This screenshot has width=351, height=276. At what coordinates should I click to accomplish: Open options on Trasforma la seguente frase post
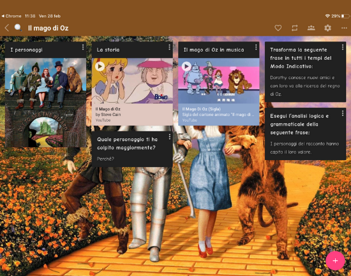[343, 47]
